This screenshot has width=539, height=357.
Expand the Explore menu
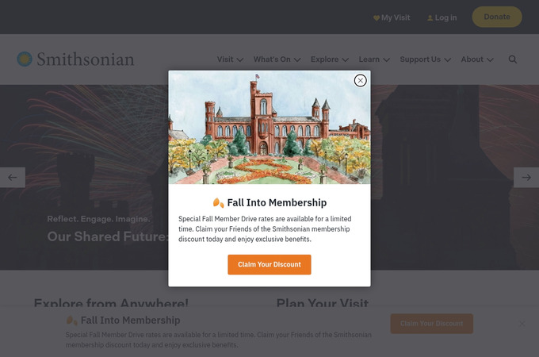pyautogui.click(x=330, y=59)
